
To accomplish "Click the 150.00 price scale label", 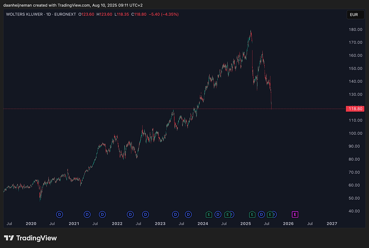I will click(355, 68).
